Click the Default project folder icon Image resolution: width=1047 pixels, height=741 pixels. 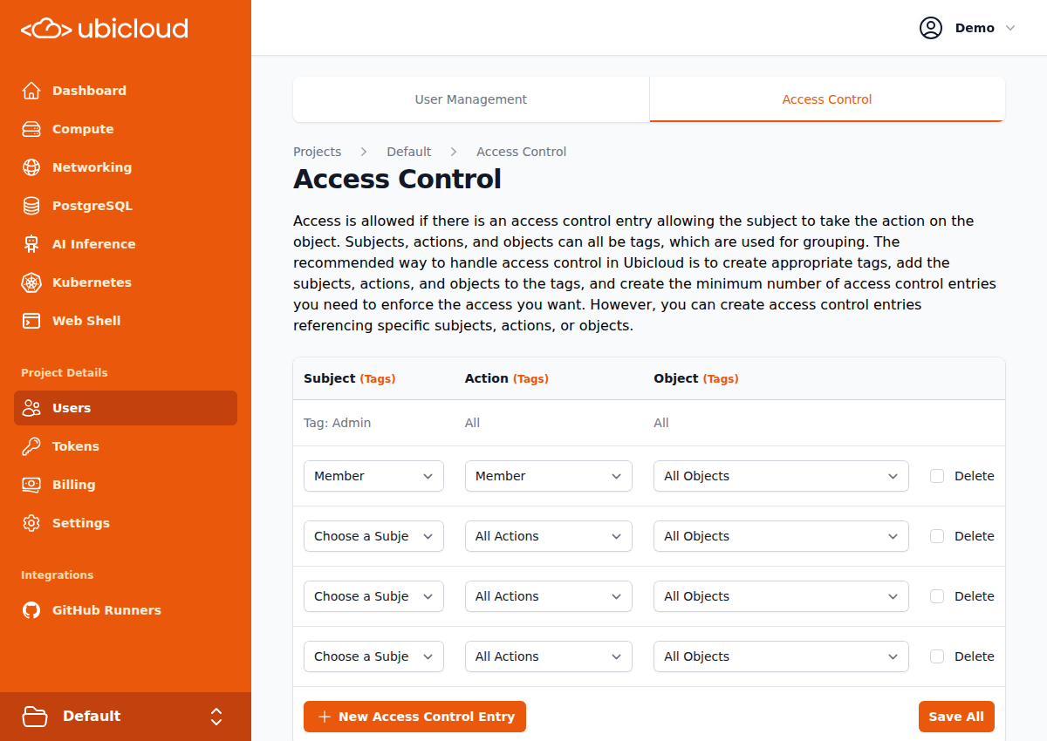click(x=35, y=717)
